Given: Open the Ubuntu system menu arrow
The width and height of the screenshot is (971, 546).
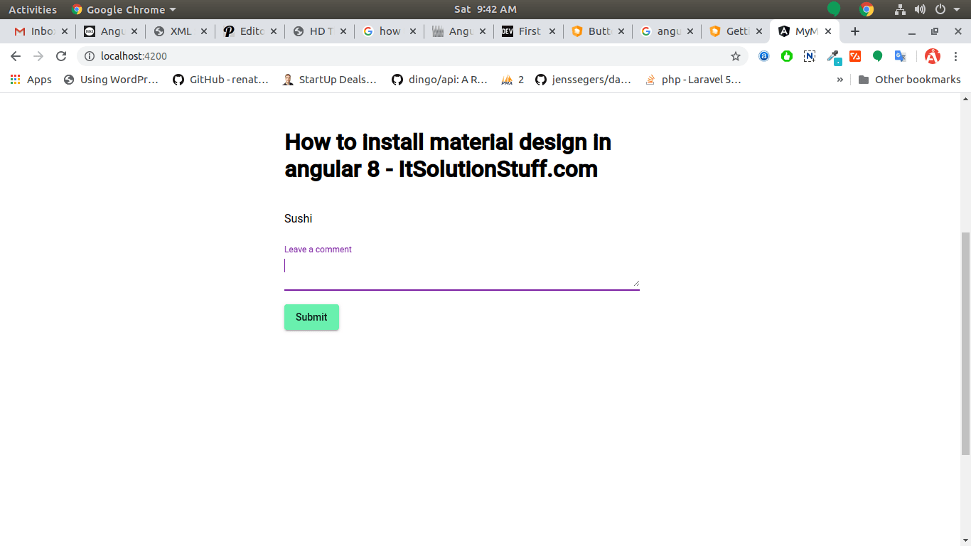Looking at the screenshot, I should tap(956, 9).
